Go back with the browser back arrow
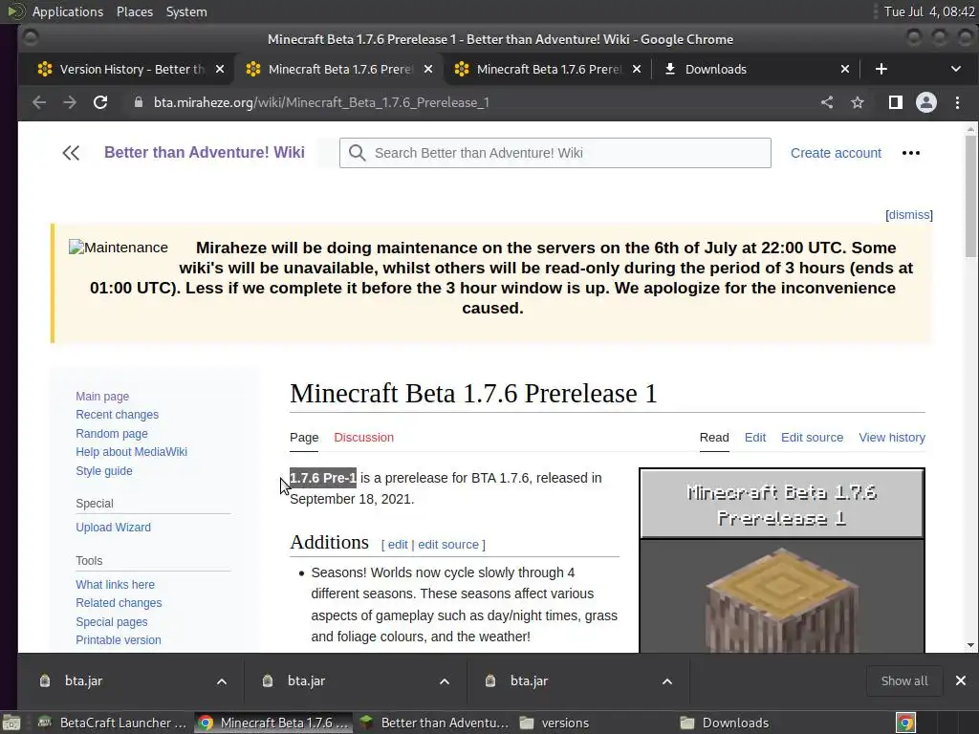The image size is (979, 734). [x=38, y=102]
